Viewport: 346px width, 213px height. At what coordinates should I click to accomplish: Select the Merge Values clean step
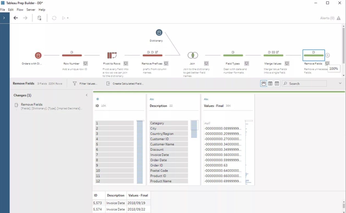[x=273, y=55]
